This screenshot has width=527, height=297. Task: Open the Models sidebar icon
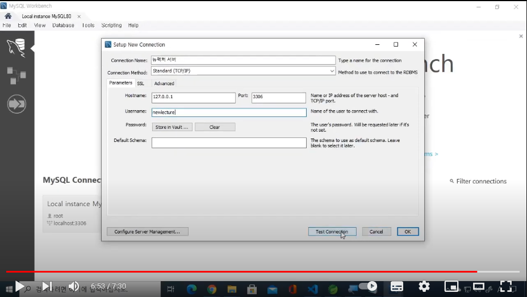16,76
